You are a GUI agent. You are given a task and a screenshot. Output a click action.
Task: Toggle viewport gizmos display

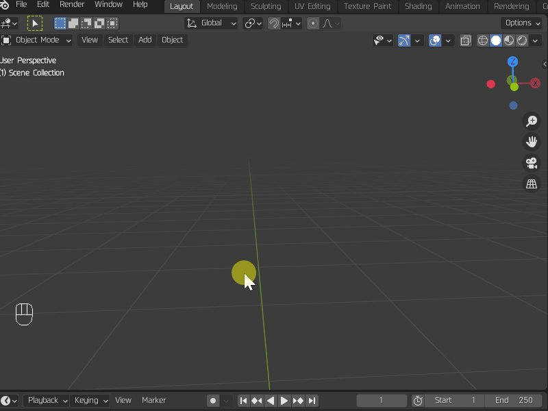[x=404, y=40]
